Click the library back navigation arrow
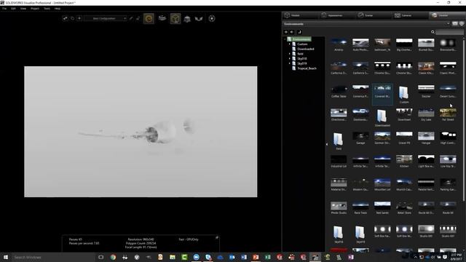Screen dimensions: 466x262 point(286,32)
